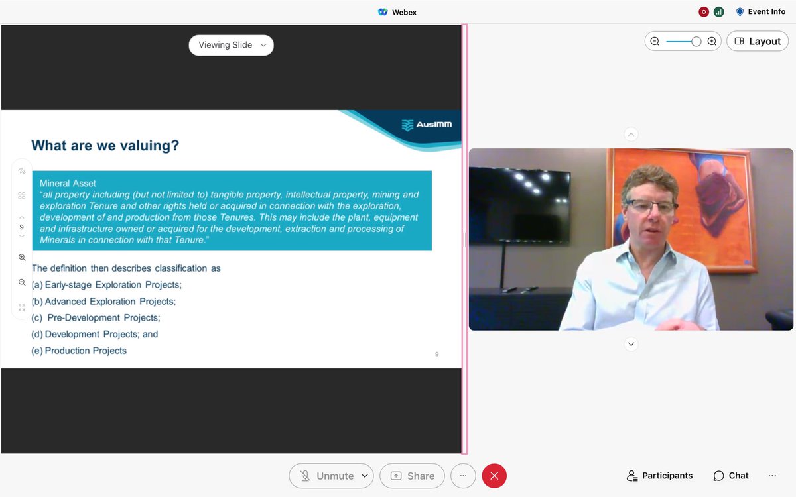The width and height of the screenshot is (796, 497).
Task: Click the AusIMM logo on slide
Action: coord(427,125)
